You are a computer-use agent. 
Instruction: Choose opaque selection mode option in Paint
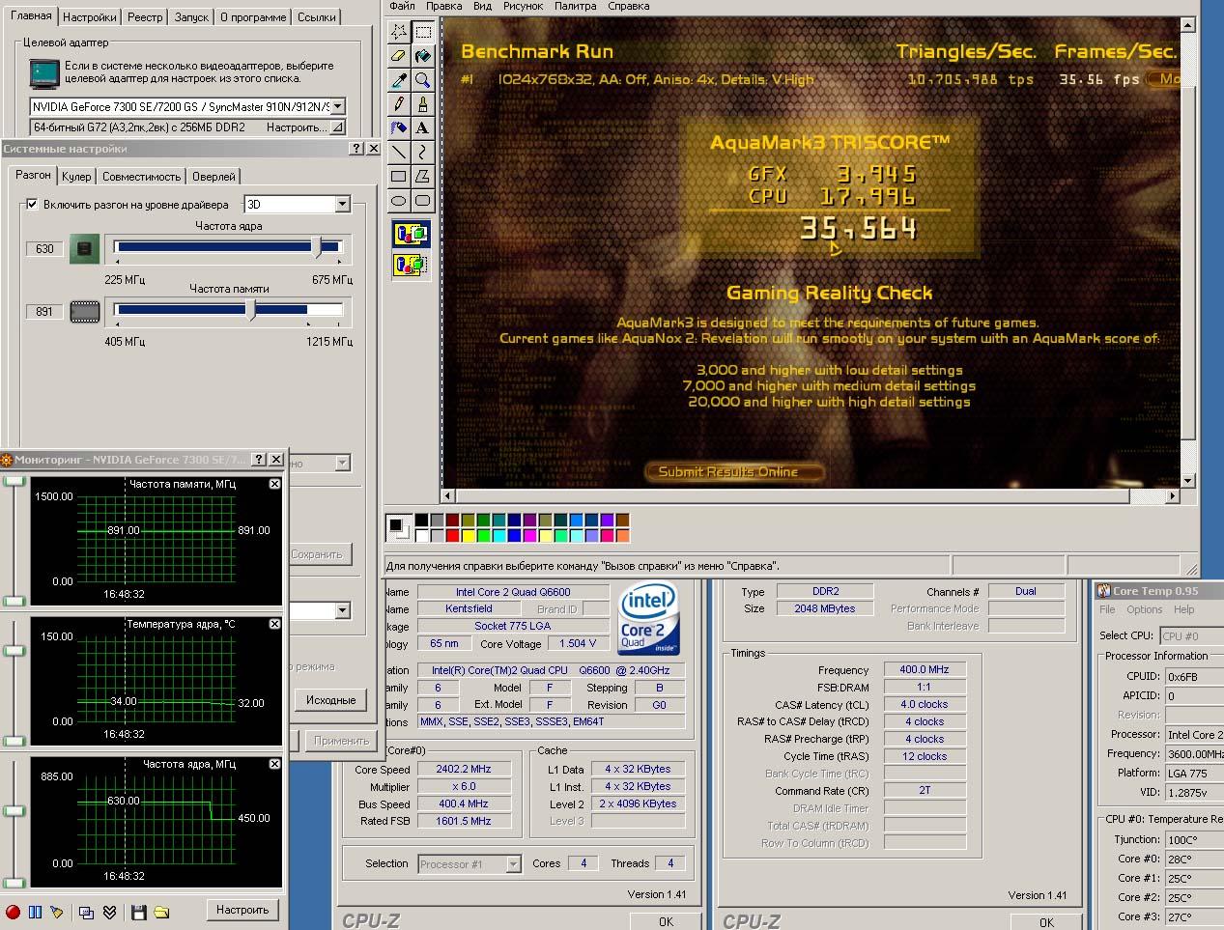click(411, 234)
